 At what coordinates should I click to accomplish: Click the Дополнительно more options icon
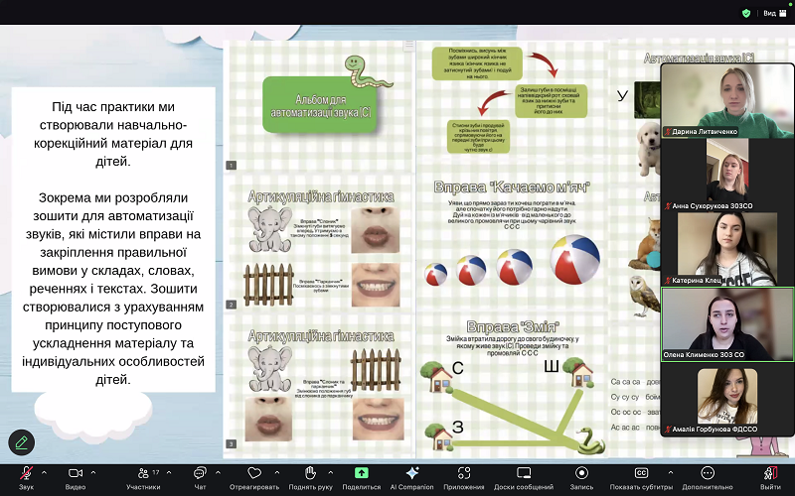tap(708, 474)
